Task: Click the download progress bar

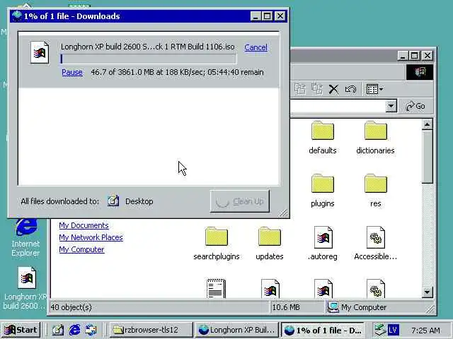Action: pyautogui.click(x=149, y=59)
